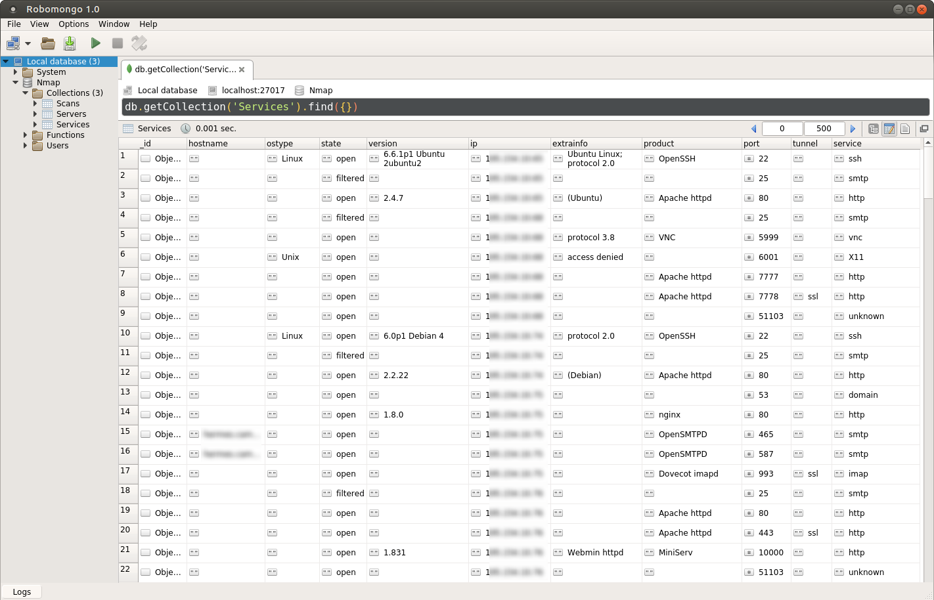Select row 1 object id cell

coord(162,159)
